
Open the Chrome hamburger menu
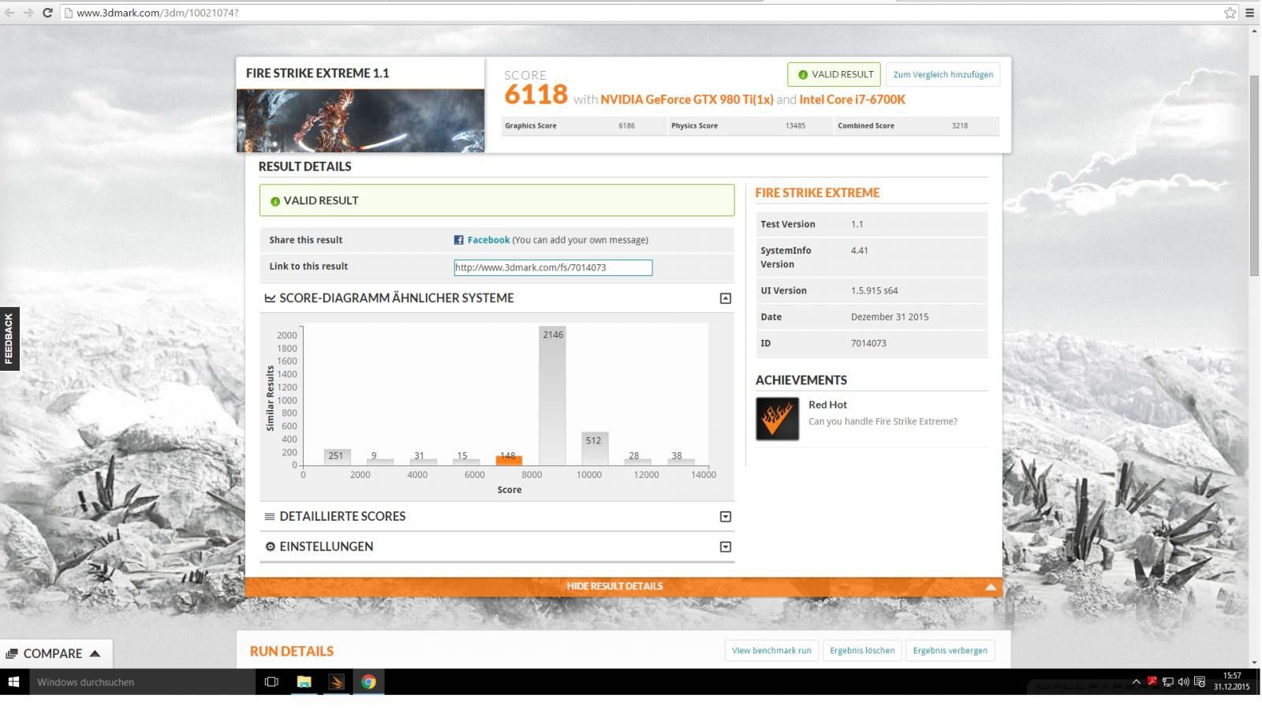point(1249,13)
